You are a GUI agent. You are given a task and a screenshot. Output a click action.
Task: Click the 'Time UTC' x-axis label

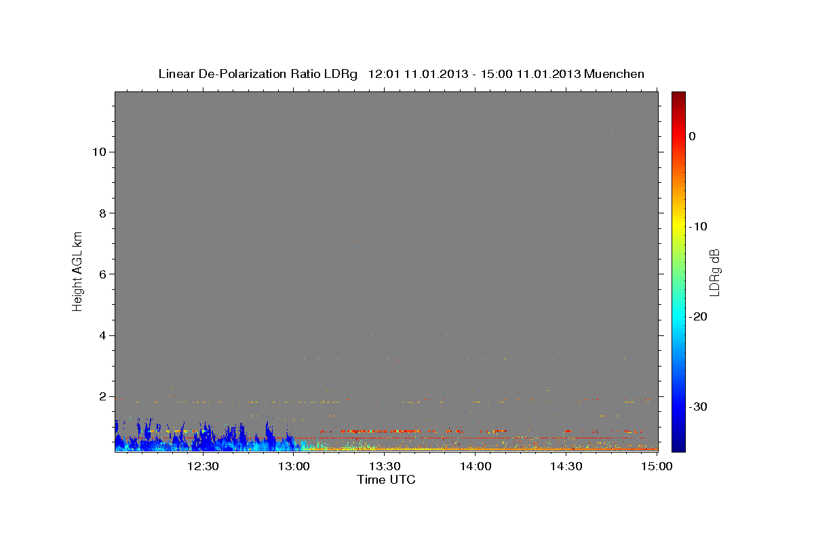(x=386, y=480)
